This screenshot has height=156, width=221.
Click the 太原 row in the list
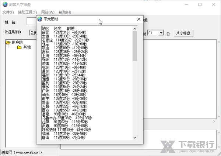coord(64,36)
